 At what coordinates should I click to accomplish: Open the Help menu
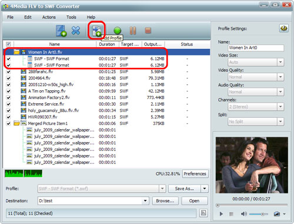click(x=91, y=17)
